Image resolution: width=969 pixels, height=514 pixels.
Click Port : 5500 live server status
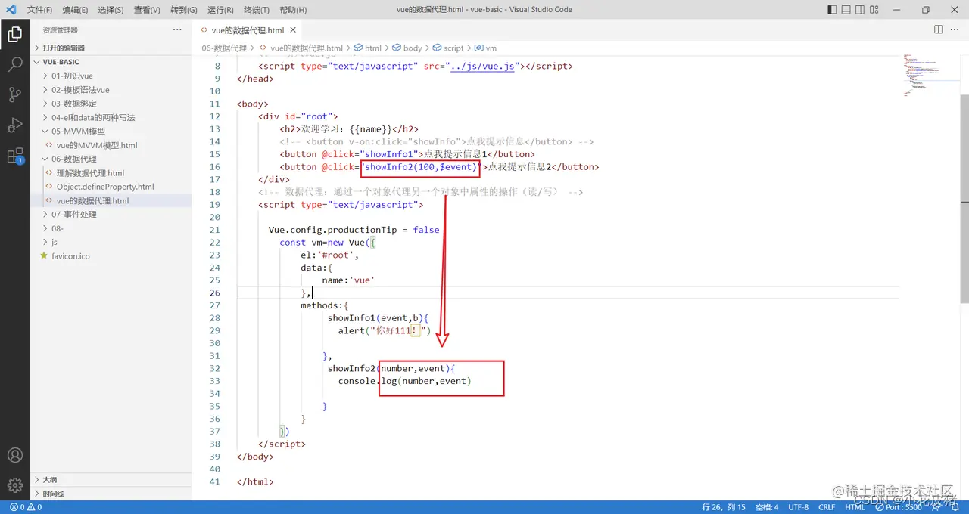click(899, 507)
